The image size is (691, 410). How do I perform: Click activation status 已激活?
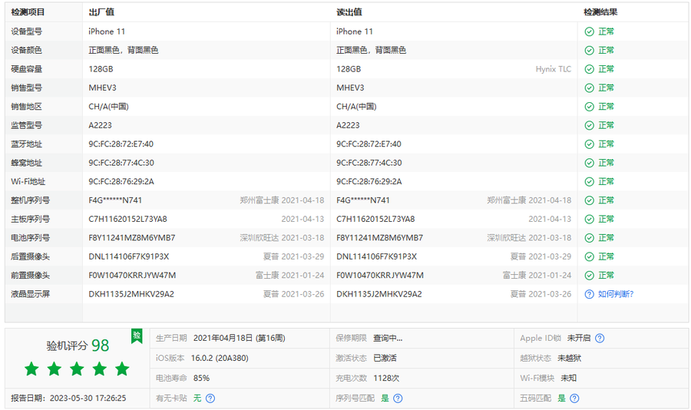click(385, 358)
